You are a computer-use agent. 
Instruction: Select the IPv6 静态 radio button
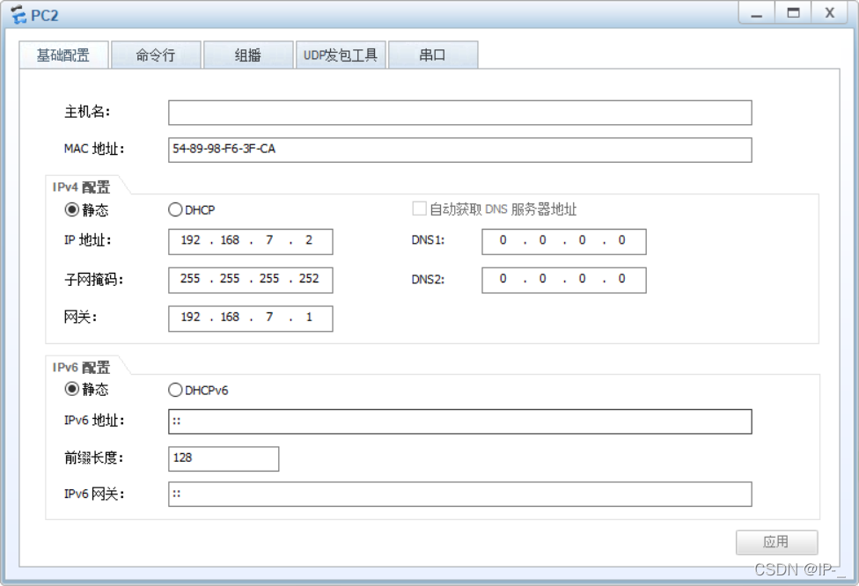[x=72, y=389]
